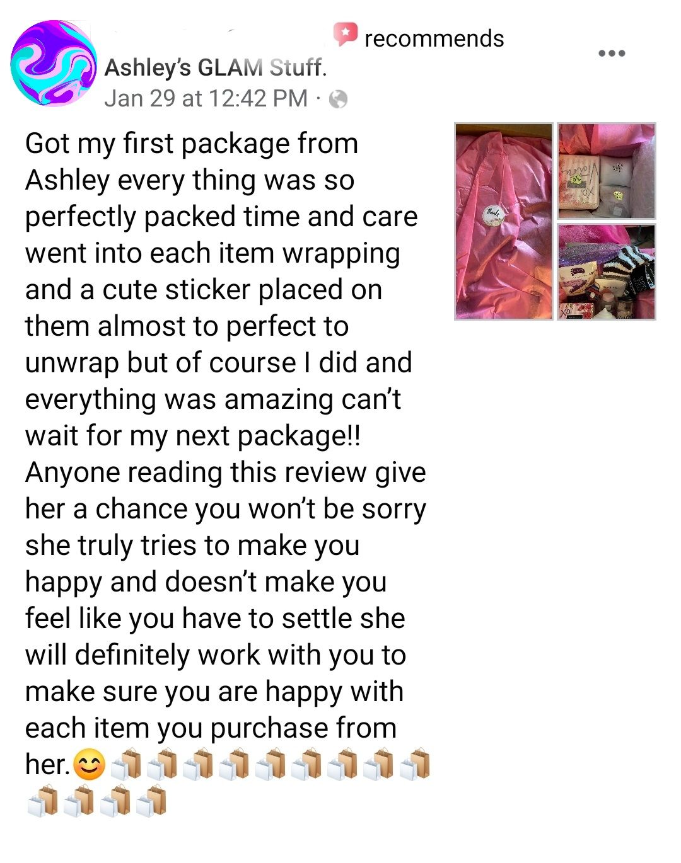Click the second shopping bag emoji in bottom row
The width and height of the screenshot is (681, 863).
point(79,801)
